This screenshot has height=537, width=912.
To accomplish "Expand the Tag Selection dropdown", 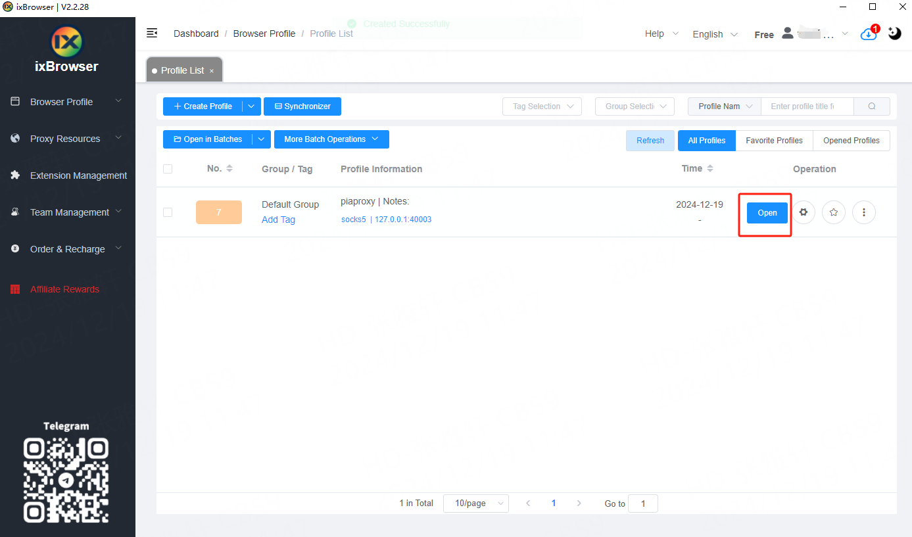I will [x=542, y=106].
